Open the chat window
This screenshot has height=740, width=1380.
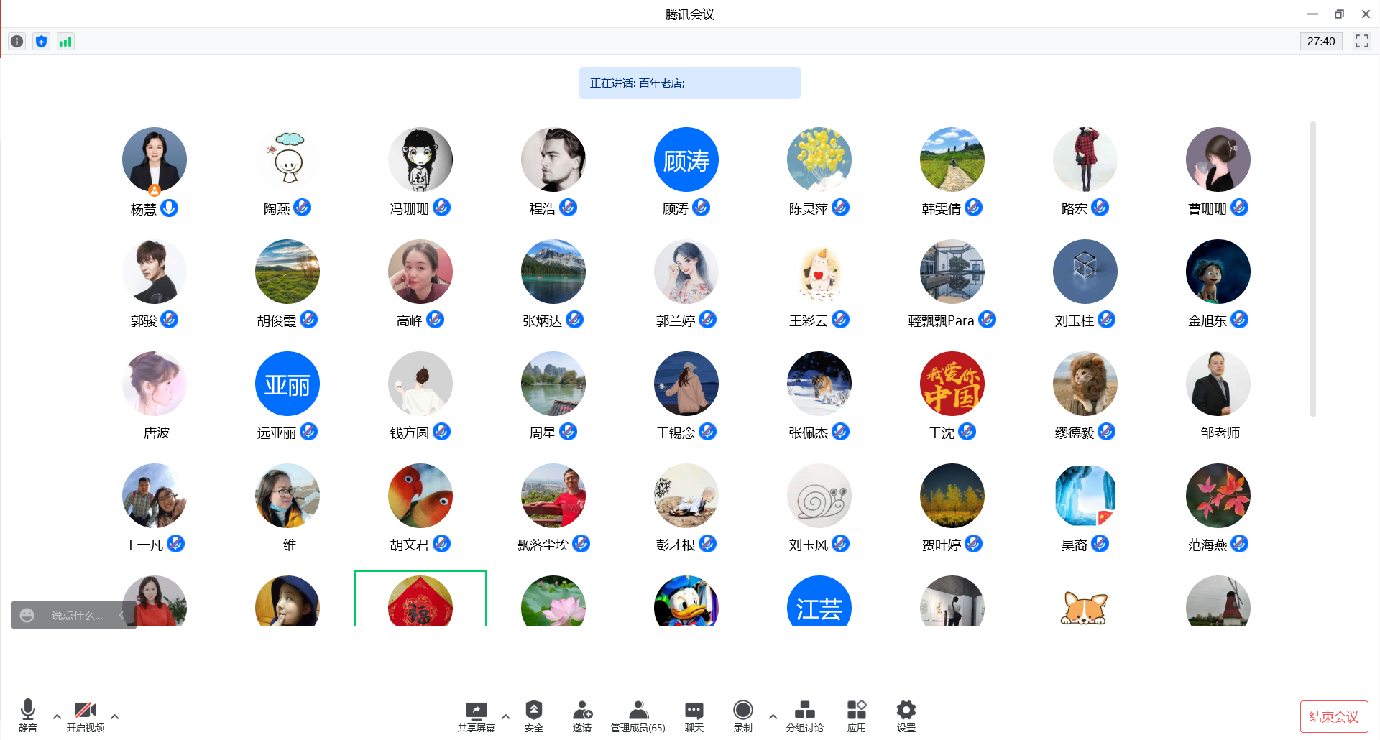tap(694, 716)
